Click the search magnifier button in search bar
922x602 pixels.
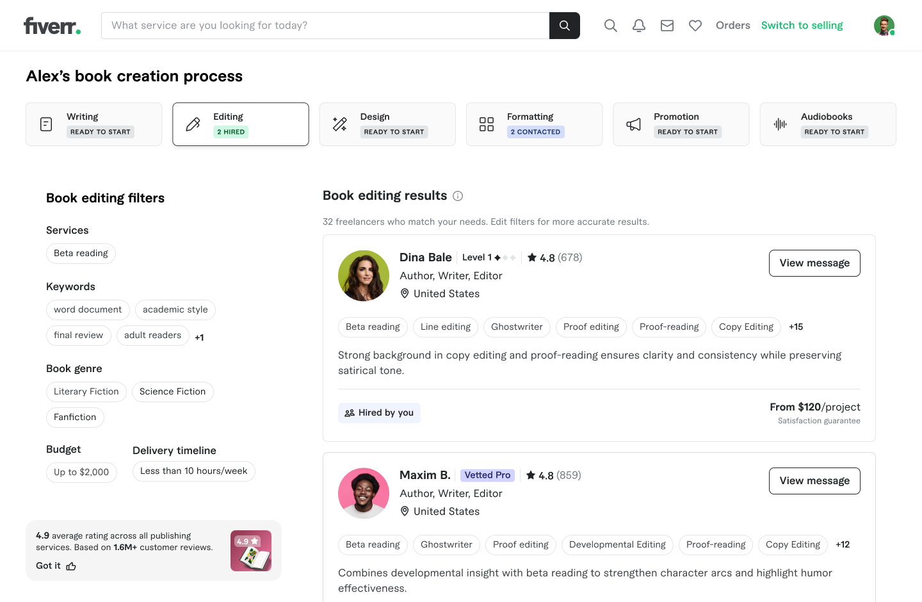coord(564,26)
